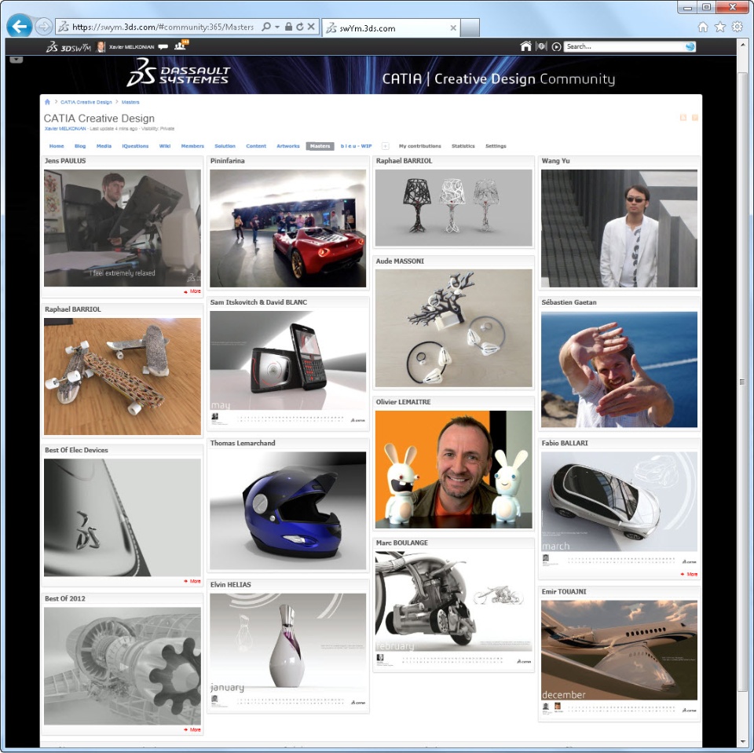The image size is (754, 753).
Task: Open the b l e u - WIP tab
Action: [x=357, y=146]
